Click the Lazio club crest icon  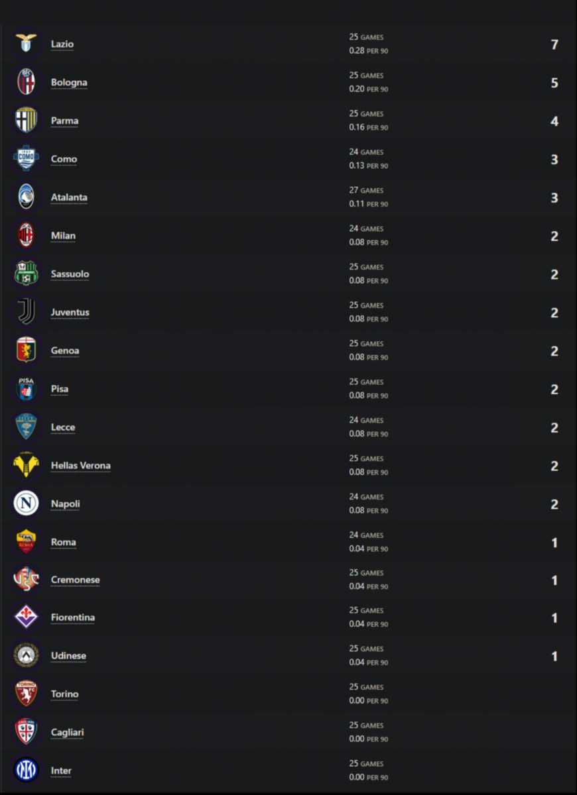27,44
